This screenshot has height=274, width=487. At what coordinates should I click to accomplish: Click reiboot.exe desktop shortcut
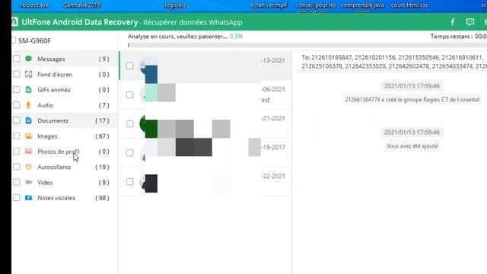pyautogui.click(x=34, y=5)
